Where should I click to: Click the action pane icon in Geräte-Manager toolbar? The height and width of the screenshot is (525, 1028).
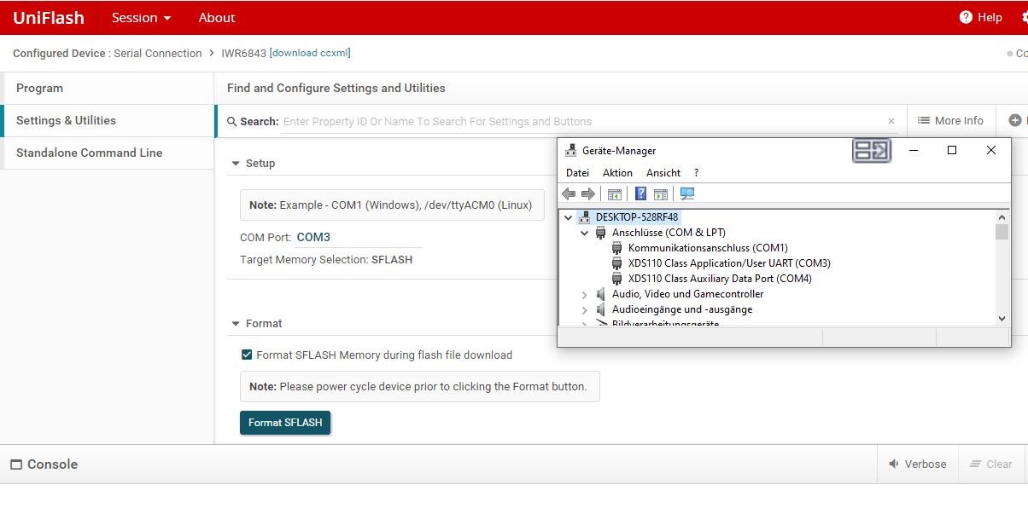[x=661, y=193]
